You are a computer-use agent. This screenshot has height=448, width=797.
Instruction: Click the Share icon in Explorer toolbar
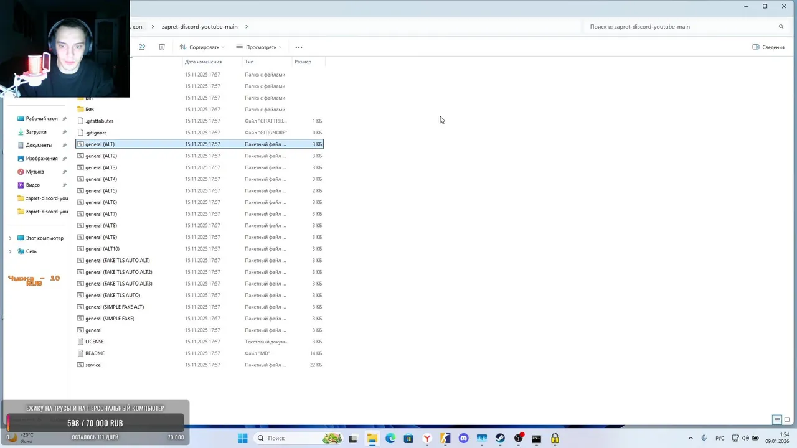click(142, 47)
